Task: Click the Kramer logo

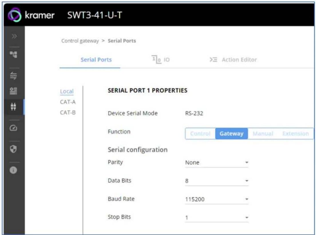Action: (31, 15)
